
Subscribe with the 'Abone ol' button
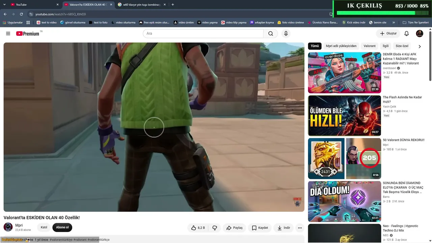[62, 227]
